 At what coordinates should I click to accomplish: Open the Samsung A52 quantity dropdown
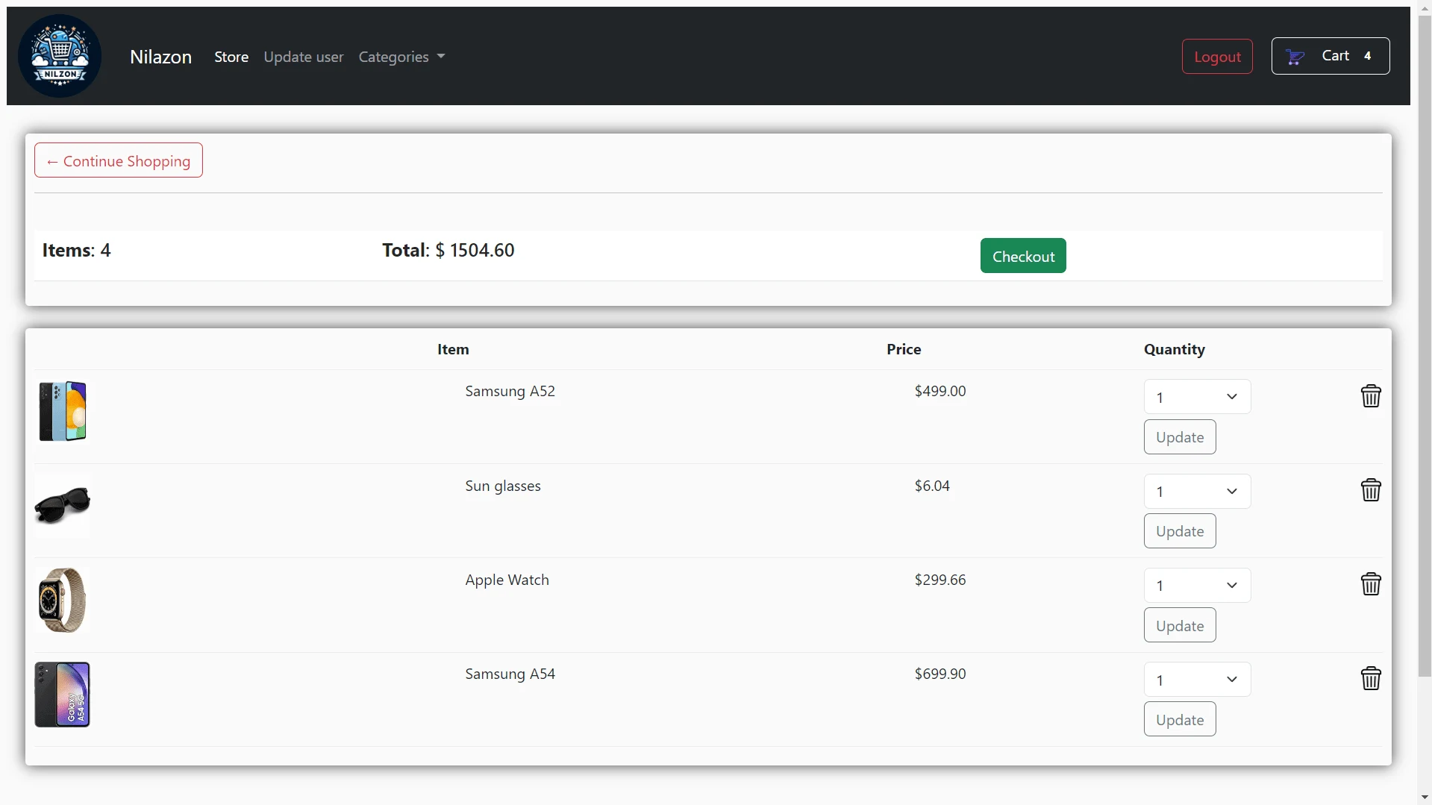click(1197, 397)
